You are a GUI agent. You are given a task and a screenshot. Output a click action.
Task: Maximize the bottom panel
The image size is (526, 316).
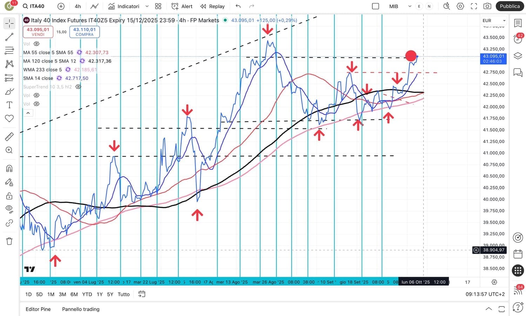point(502,309)
